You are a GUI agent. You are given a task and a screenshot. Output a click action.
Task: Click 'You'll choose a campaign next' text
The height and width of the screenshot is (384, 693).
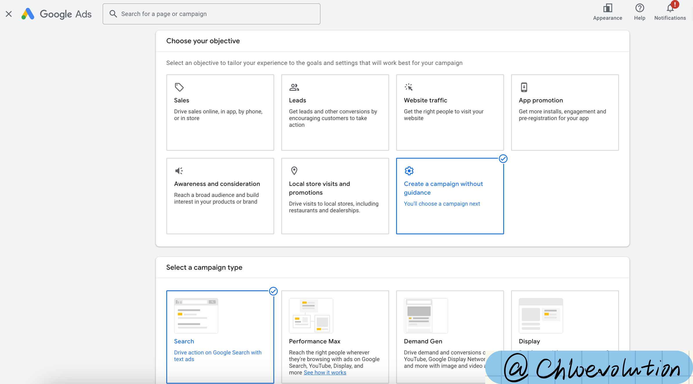tap(442, 204)
